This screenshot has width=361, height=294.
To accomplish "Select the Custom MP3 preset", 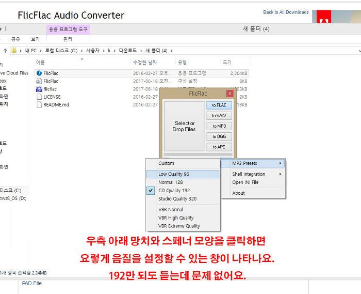I will tap(183, 163).
